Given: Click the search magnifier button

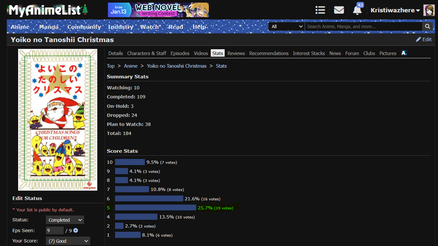Looking at the screenshot, I should (x=427, y=26).
